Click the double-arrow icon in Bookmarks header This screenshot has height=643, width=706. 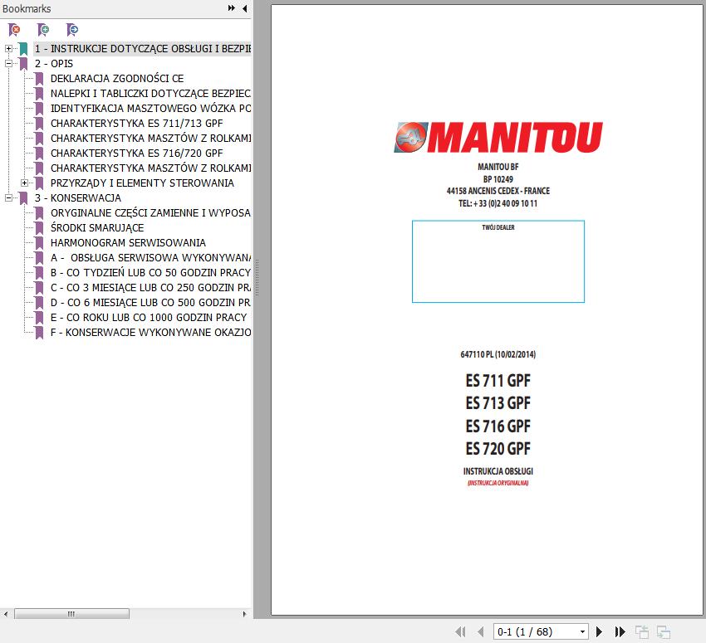point(232,8)
